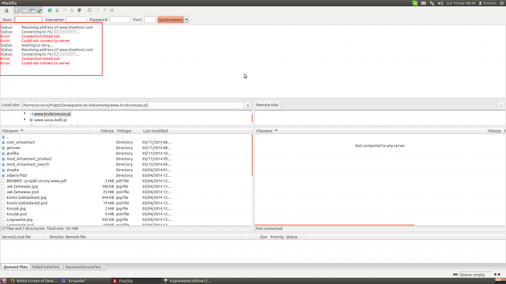The height and width of the screenshot is (284, 506).
Task: Expand the www.casus-belli.pl tree node
Action: pos(25,119)
